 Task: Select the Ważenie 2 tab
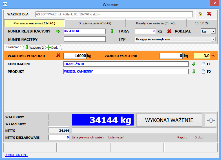tap(34, 48)
